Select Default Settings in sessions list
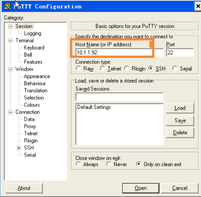The image size is (201, 197). pos(94,107)
